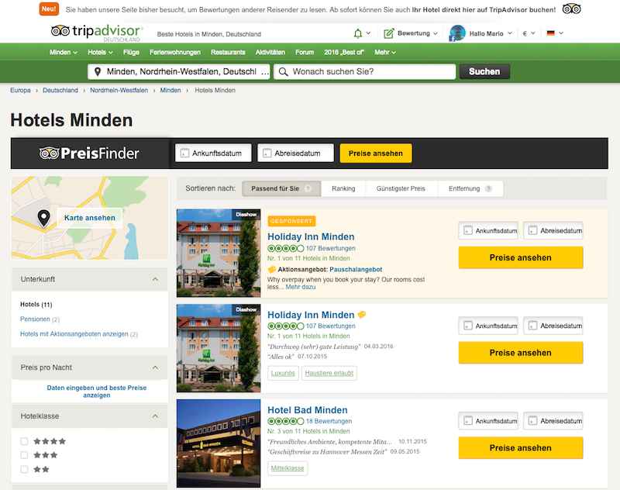
Task: Click the Bewertung pencil icon
Action: tap(389, 33)
